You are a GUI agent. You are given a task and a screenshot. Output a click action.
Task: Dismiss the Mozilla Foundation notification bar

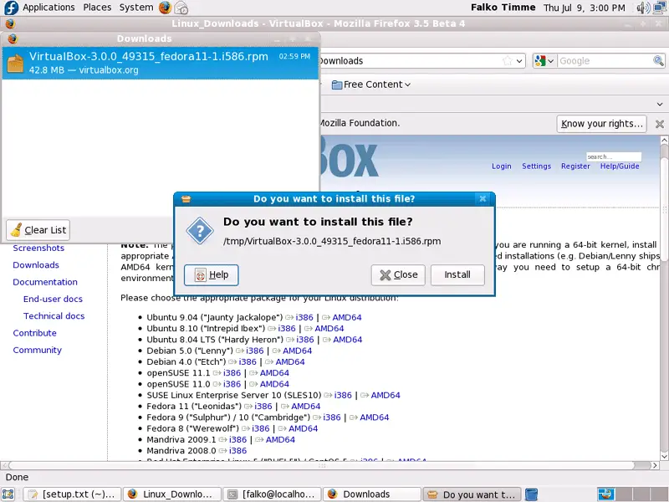(660, 124)
